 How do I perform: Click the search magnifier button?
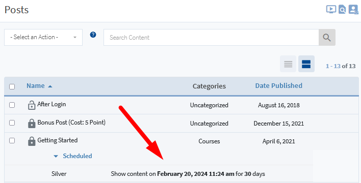327,38
